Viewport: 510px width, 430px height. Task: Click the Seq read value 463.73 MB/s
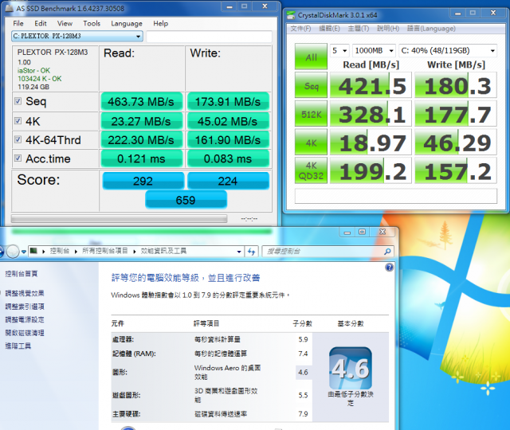[141, 102]
